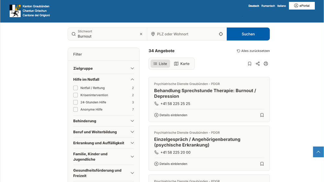
Task: Click the scroll-to-top arrow button
Action: click(318, 152)
